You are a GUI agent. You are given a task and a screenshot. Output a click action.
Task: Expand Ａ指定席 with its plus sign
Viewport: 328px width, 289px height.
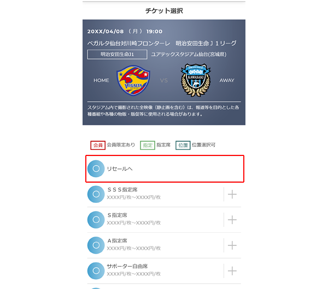coord(232,245)
